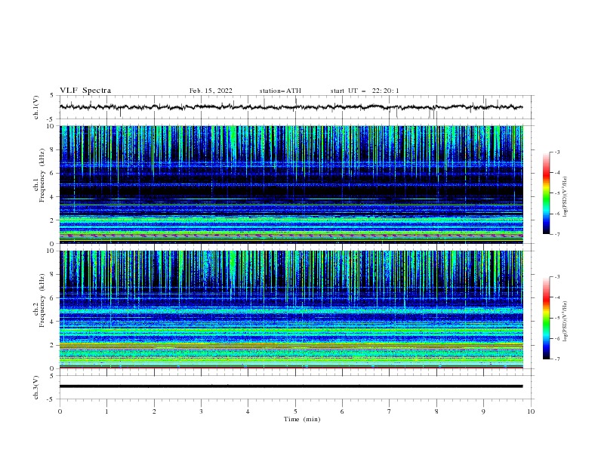
Task: Click the ch.1(V) axis "-5" tick label
Action: click(x=51, y=119)
